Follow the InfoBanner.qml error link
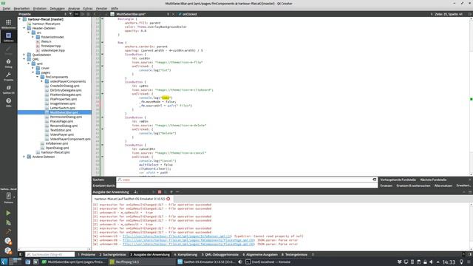 [177, 236]
